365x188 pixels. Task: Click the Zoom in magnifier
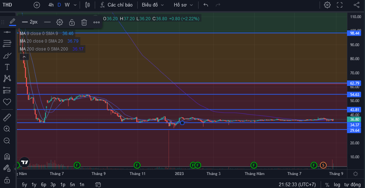tap(7, 129)
